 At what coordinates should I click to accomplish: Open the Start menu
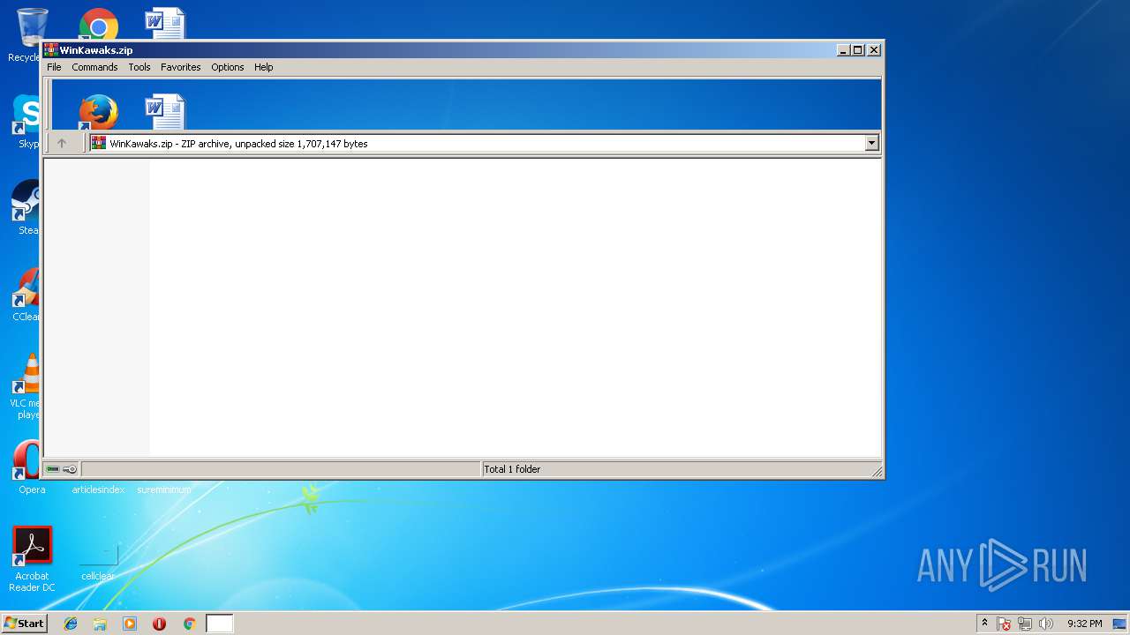[x=24, y=624]
